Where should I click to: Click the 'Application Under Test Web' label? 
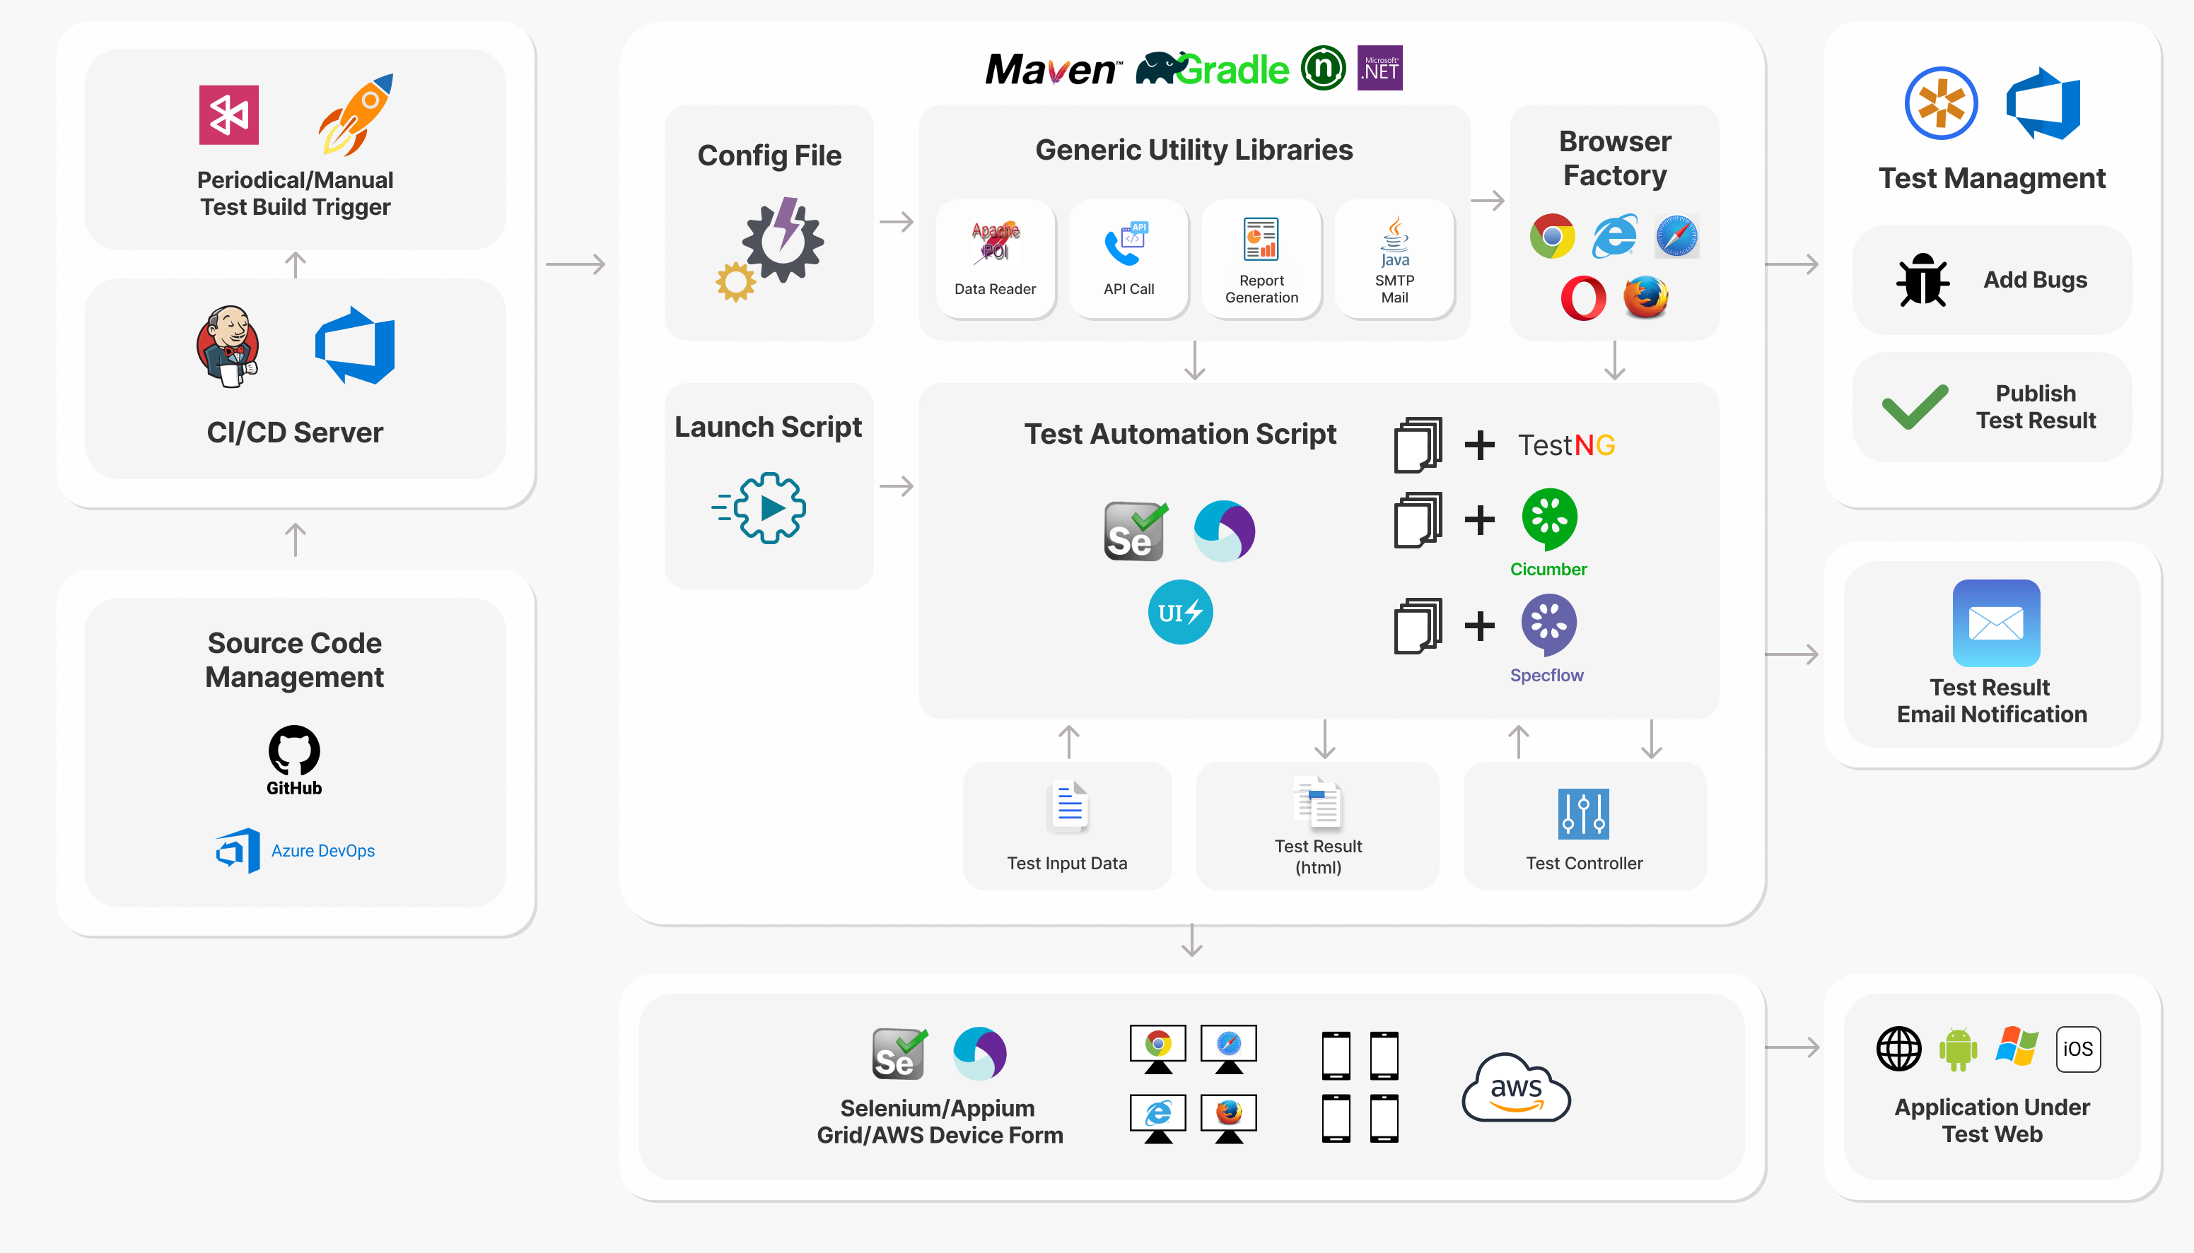click(1992, 1120)
